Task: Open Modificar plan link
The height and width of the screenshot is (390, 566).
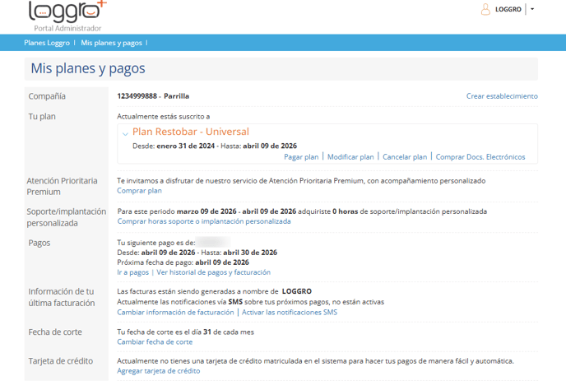Action: coord(350,156)
